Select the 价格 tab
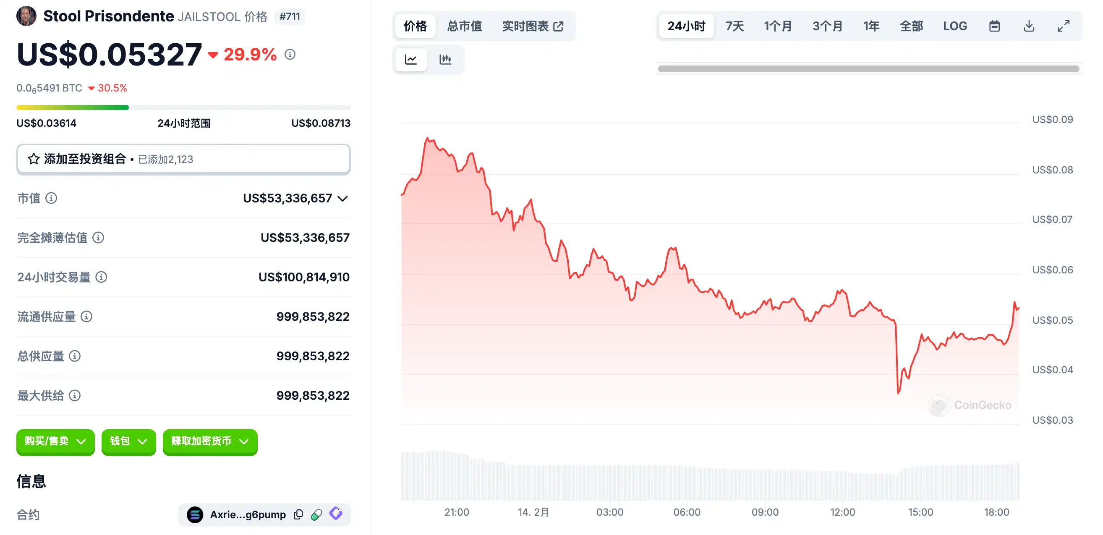The image size is (1103, 535). tap(415, 26)
